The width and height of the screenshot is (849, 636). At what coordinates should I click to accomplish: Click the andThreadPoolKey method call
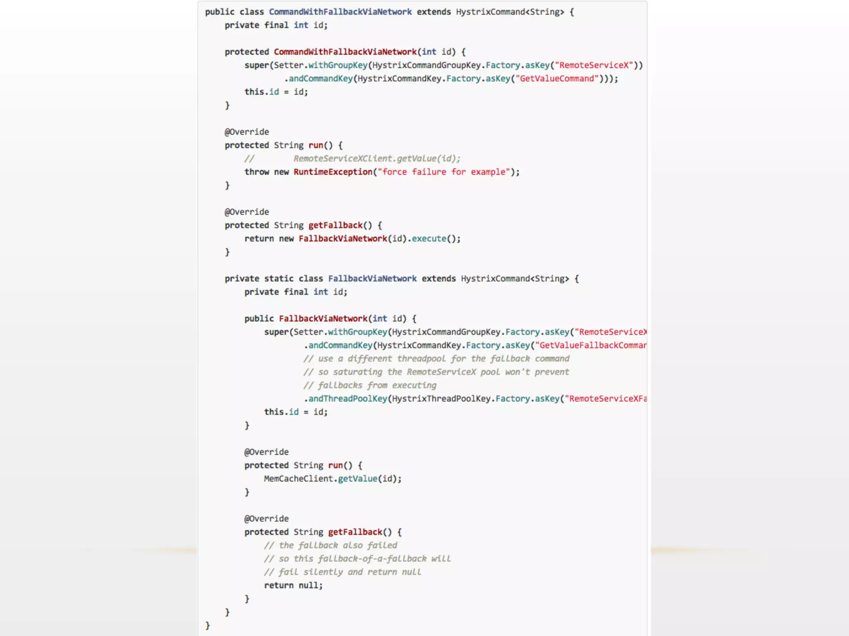[347, 399]
